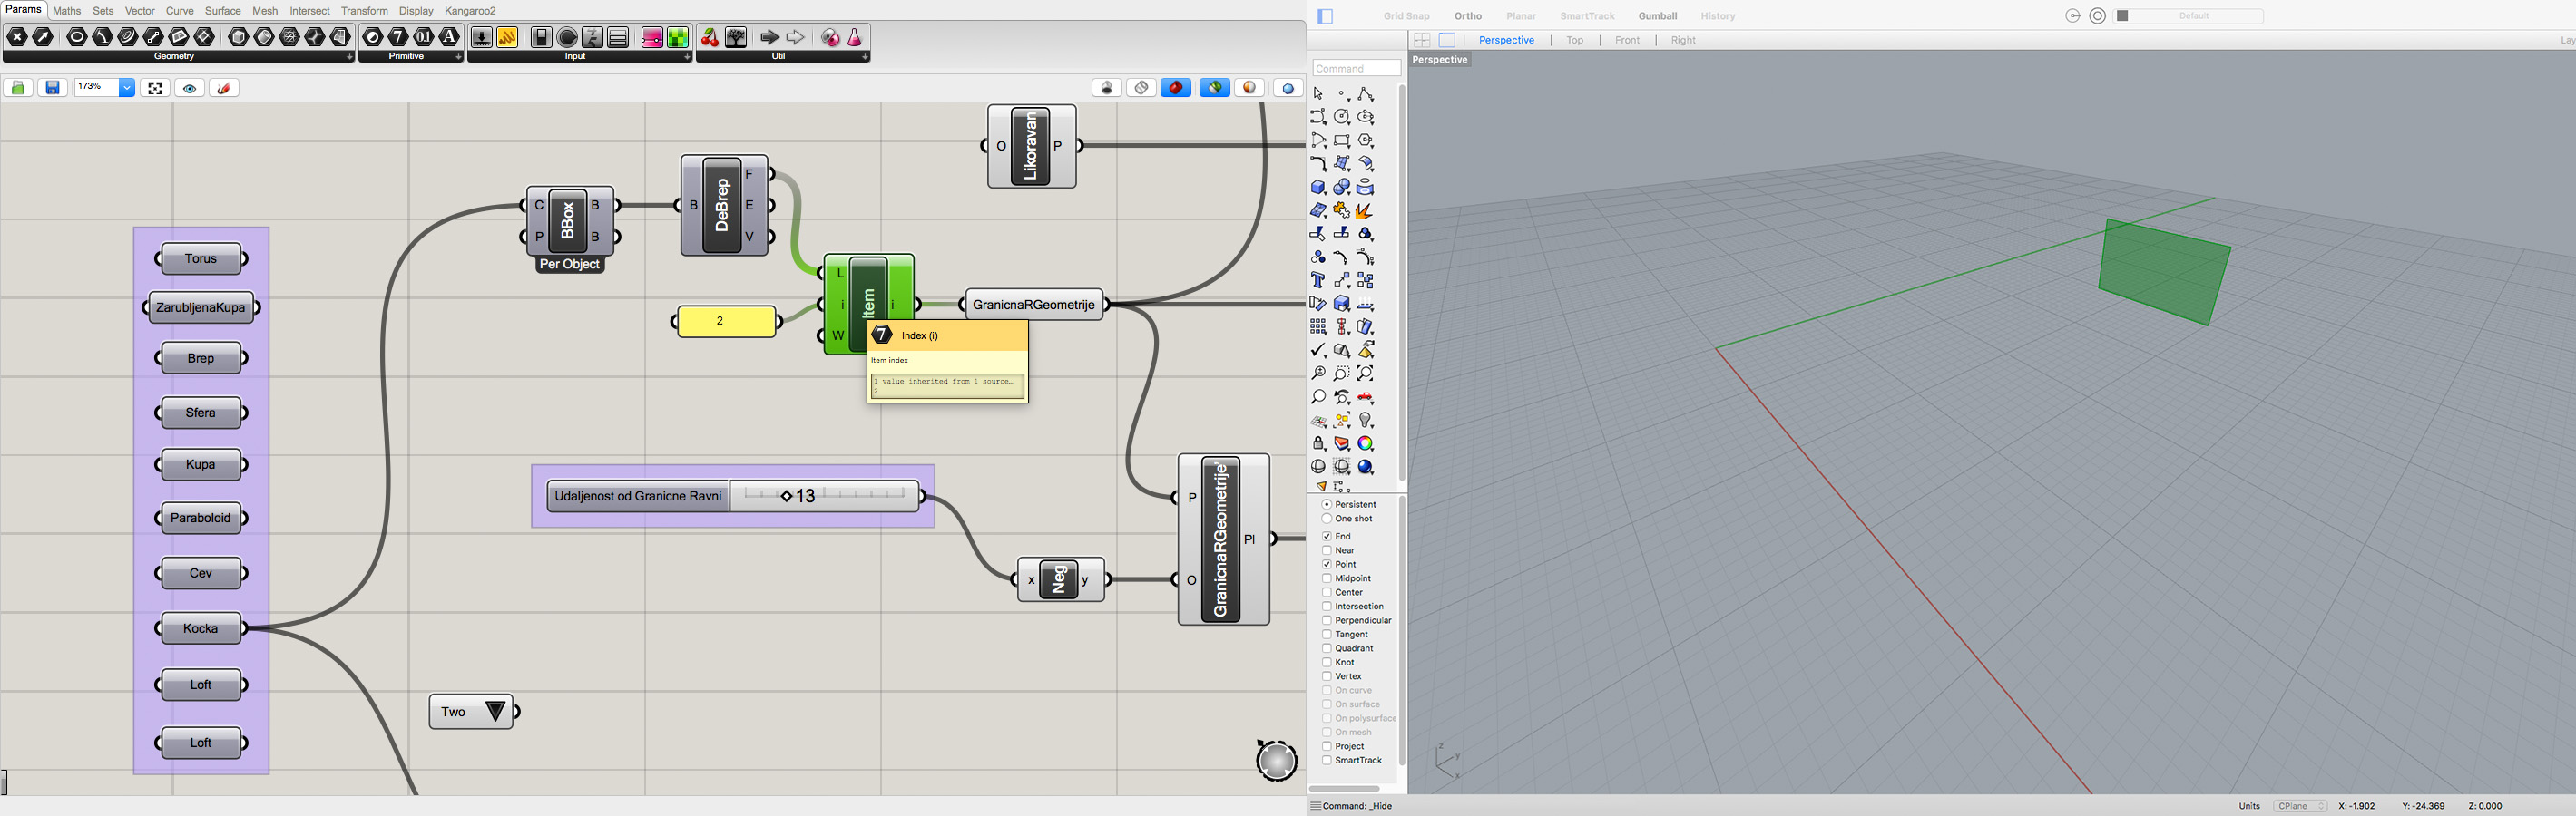Click the eye-shaped named views icon
This screenshot has height=816, width=2576.
point(190,88)
